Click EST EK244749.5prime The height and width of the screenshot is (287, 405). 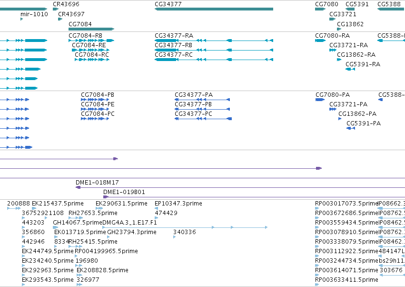click(48, 251)
